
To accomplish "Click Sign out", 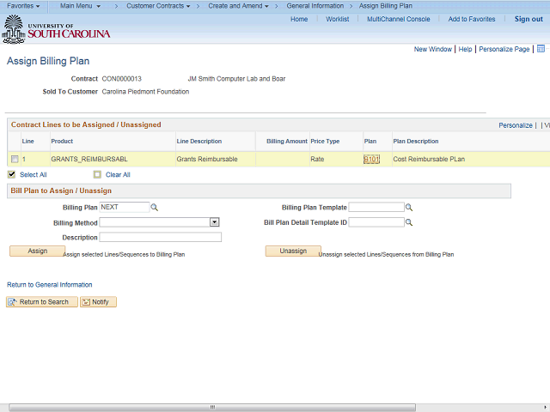I will click(529, 19).
